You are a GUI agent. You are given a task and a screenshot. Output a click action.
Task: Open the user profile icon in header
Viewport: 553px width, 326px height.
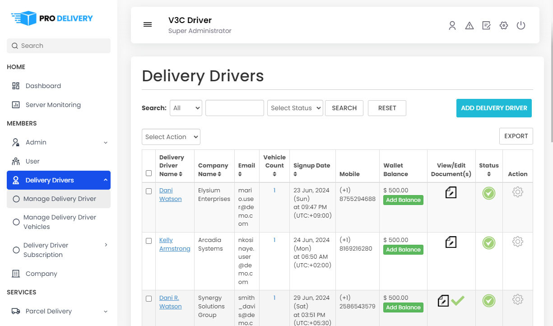pyautogui.click(x=452, y=25)
